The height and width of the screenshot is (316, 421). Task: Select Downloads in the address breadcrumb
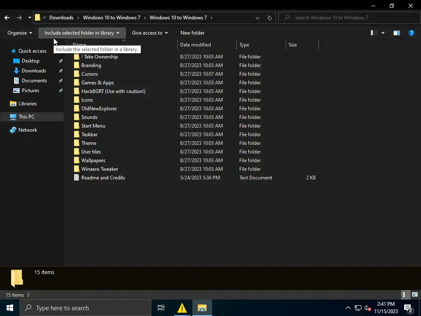(x=62, y=18)
